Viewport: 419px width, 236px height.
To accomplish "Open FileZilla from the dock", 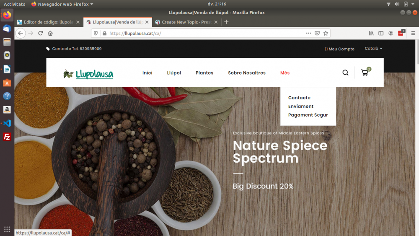I will (7, 137).
